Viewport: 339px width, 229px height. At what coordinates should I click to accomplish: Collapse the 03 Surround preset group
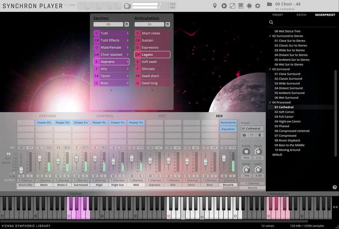(270, 69)
